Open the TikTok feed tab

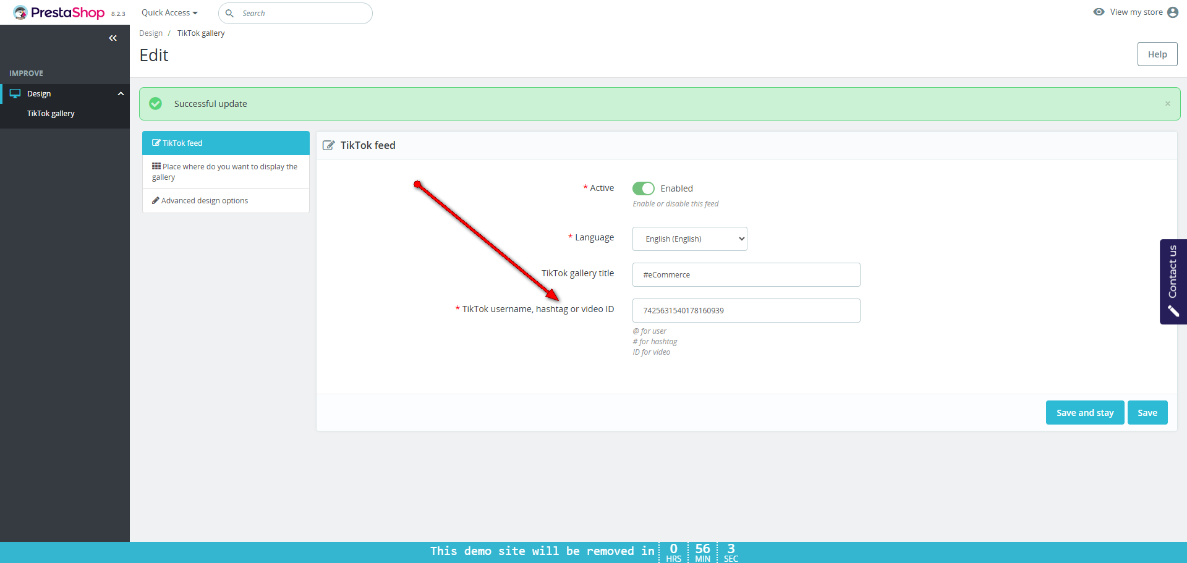pos(226,143)
